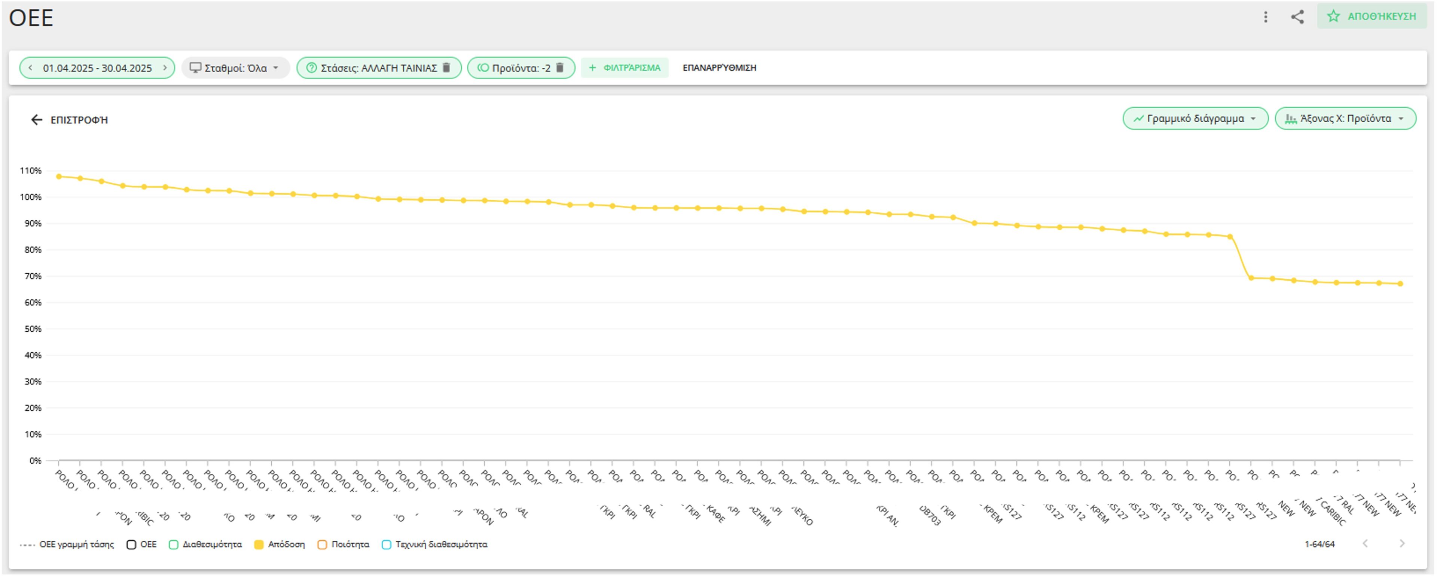Click the question mark icon on the Στάσεις filter
The height and width of the screenshot is (577, 1437).
pos(311,68)
